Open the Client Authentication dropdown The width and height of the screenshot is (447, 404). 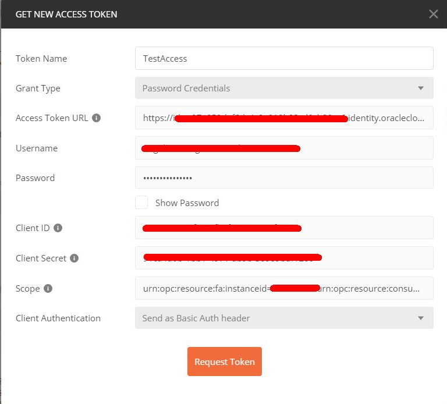(284, 318)
